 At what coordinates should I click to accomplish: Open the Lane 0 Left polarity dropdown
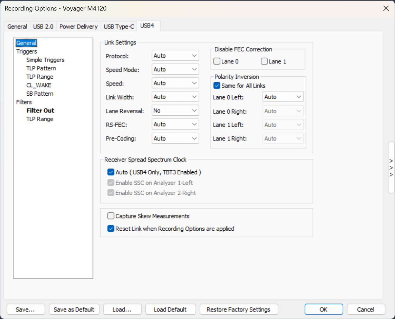[x=283, y=97]
